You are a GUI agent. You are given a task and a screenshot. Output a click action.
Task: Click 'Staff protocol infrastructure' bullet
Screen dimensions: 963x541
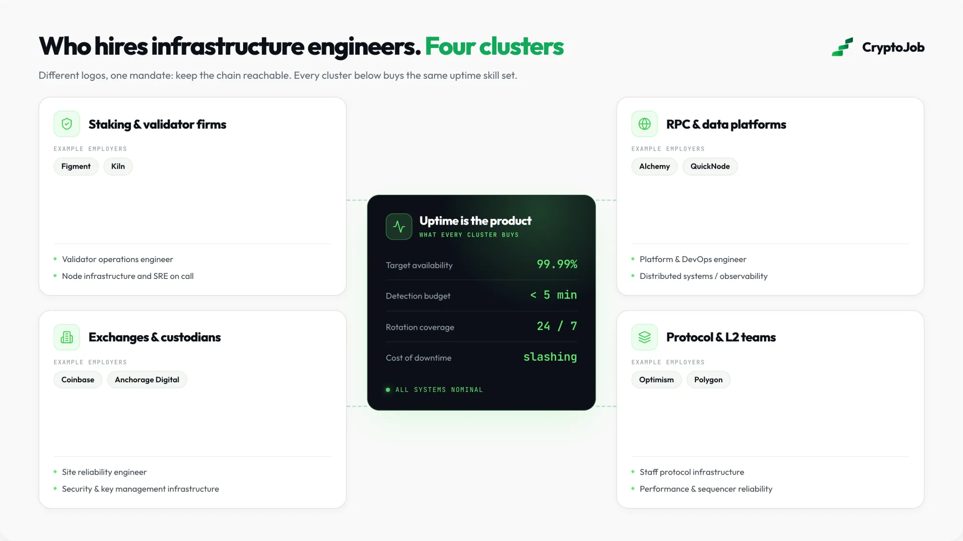coord(691,472)
